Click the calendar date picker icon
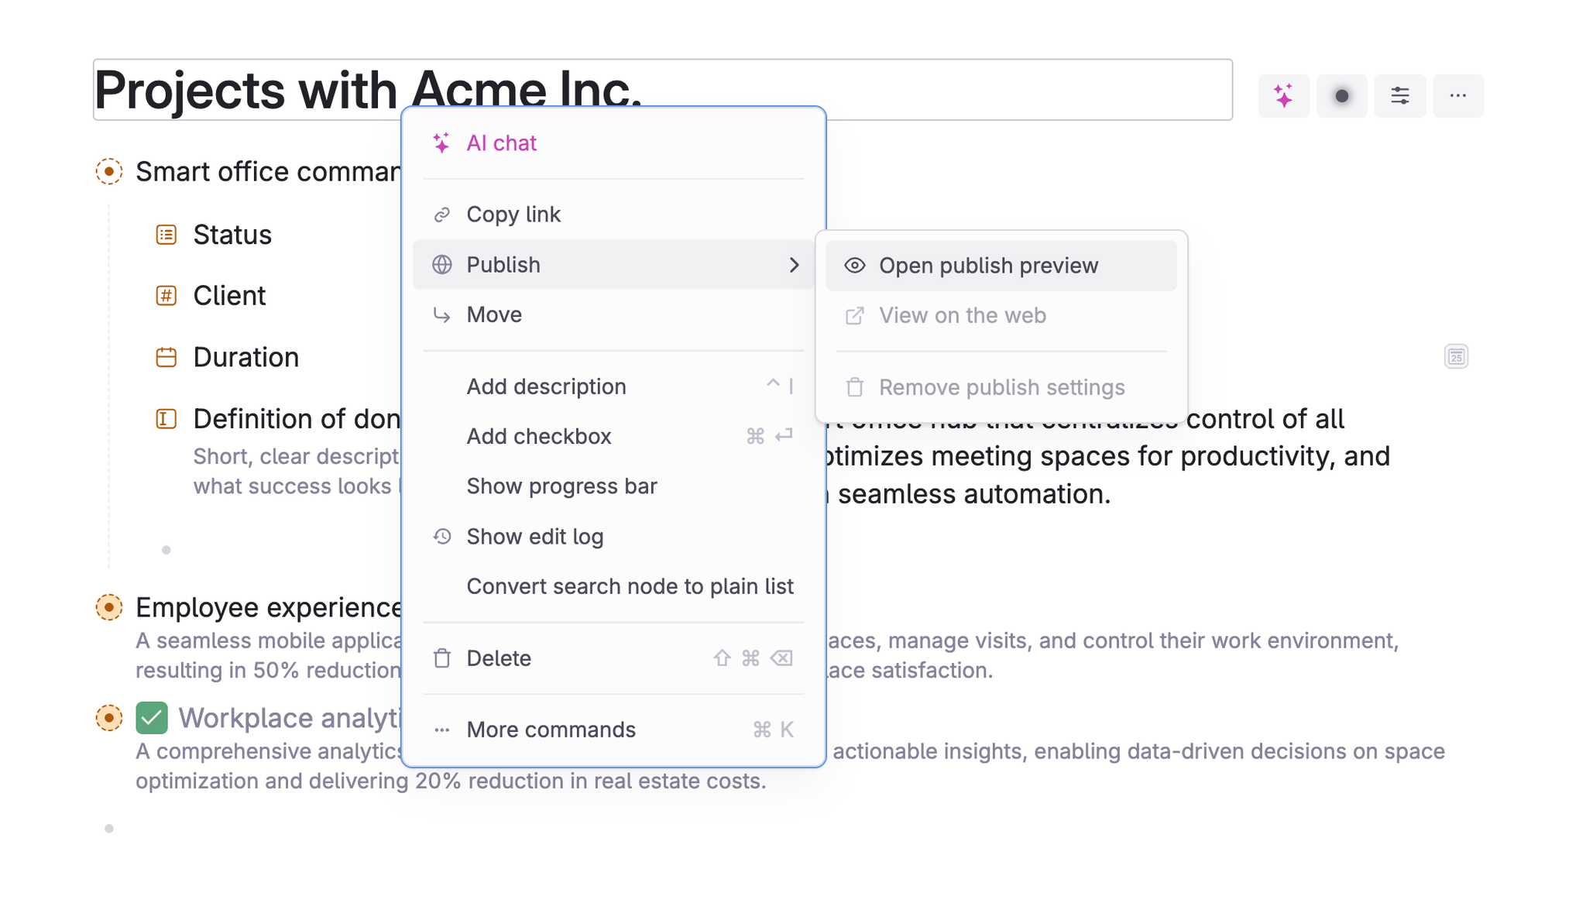Image resolution: width=1586 pixels, height=910 pixels. coord(1456,357)
